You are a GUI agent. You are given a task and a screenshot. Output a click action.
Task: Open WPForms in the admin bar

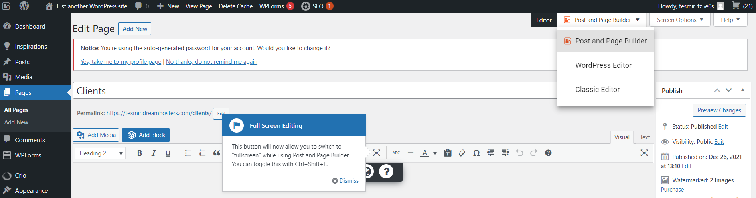(276, 6)
